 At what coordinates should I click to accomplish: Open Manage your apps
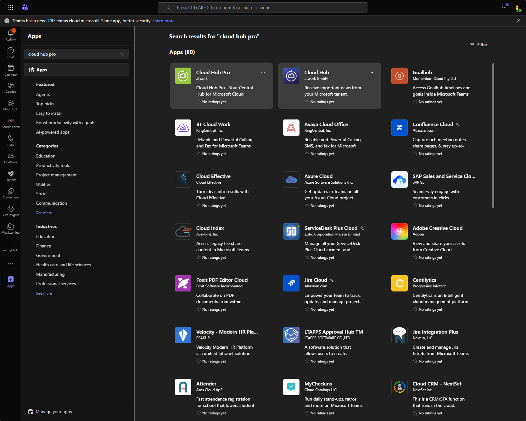click(x=50, y=412)
